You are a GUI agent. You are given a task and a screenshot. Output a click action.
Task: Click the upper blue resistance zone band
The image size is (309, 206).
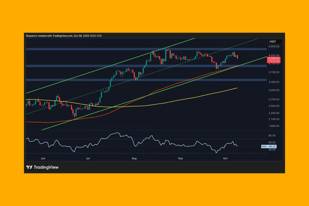pyautogui.click(x=121, y=49)
